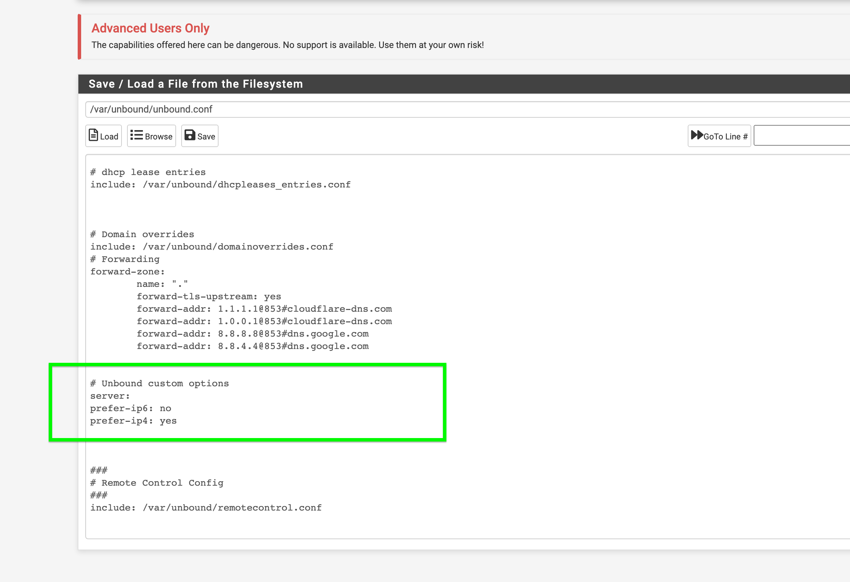
Task: Click '# Domain overrides' comment
Action: [142, 234]
